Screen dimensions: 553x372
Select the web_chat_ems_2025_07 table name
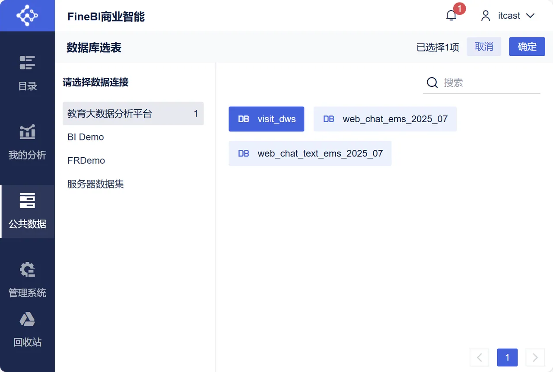click(x=395, y=119)
